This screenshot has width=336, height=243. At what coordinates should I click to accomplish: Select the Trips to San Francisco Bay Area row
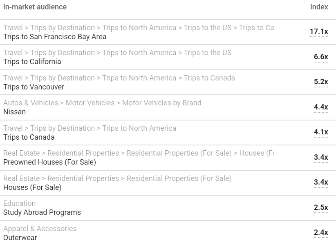(55, 37)
